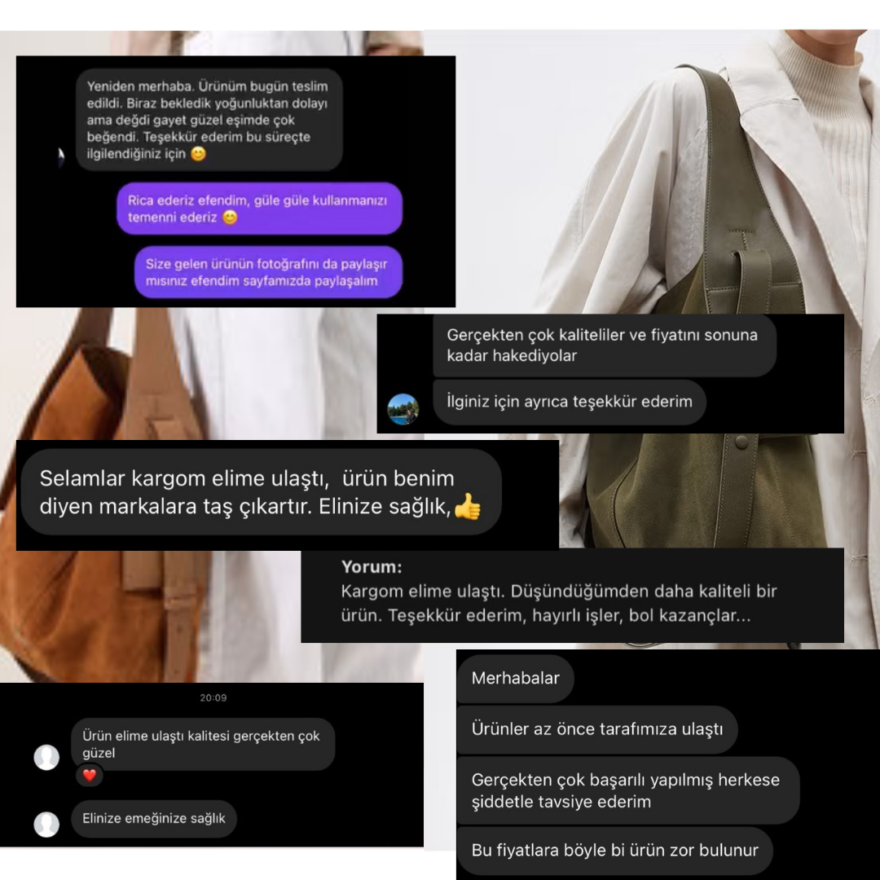Screen dimensions: 880x880
Task: Click the mouse cursor arrow near the grey bubble
Action: click(61, 157)
